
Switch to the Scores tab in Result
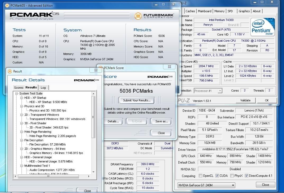tap(19, 88)
